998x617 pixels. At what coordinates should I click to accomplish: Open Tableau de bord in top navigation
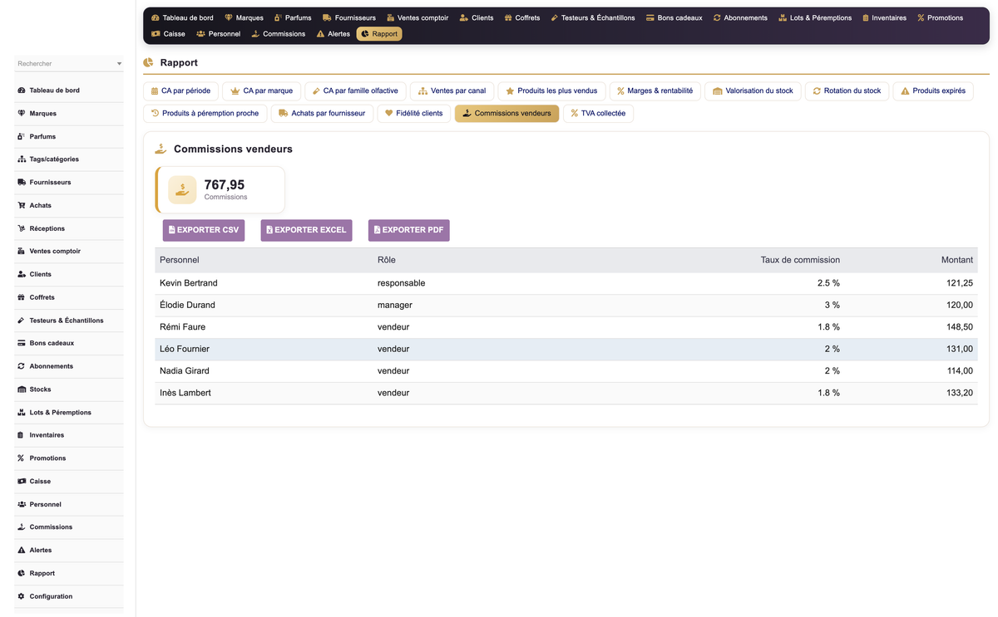coord(182,17)
